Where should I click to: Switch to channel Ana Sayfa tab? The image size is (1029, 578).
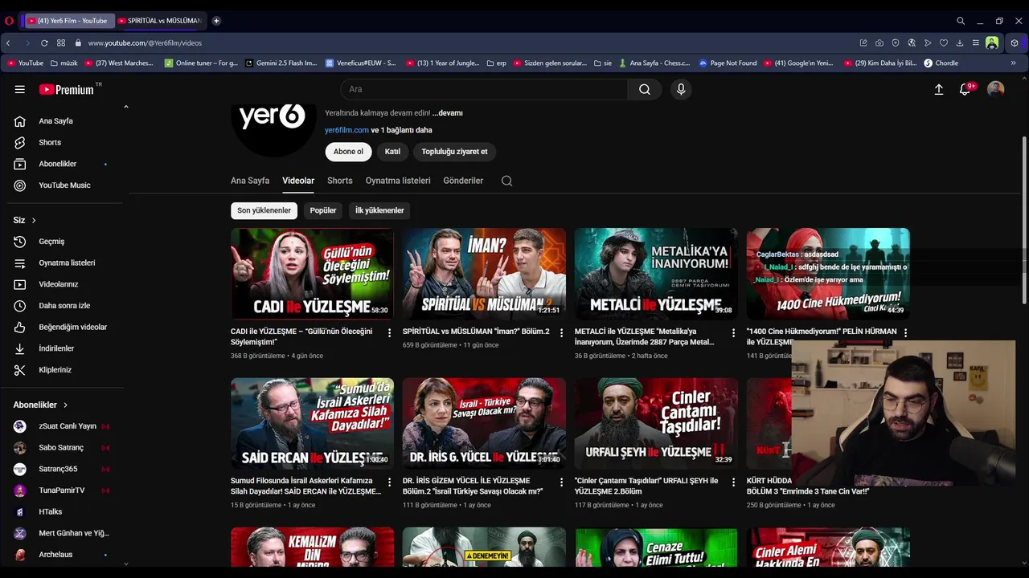point(250,181)
